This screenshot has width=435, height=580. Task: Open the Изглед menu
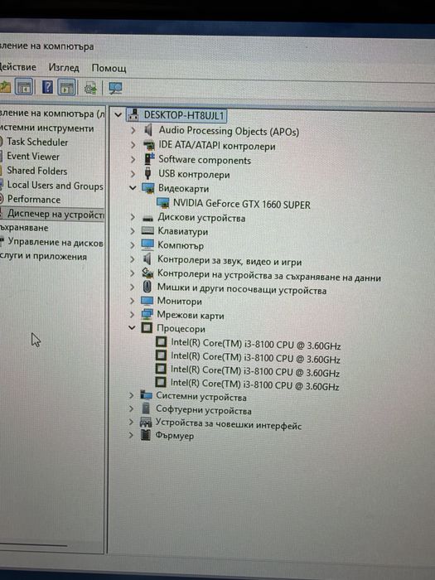pos(64,68)
